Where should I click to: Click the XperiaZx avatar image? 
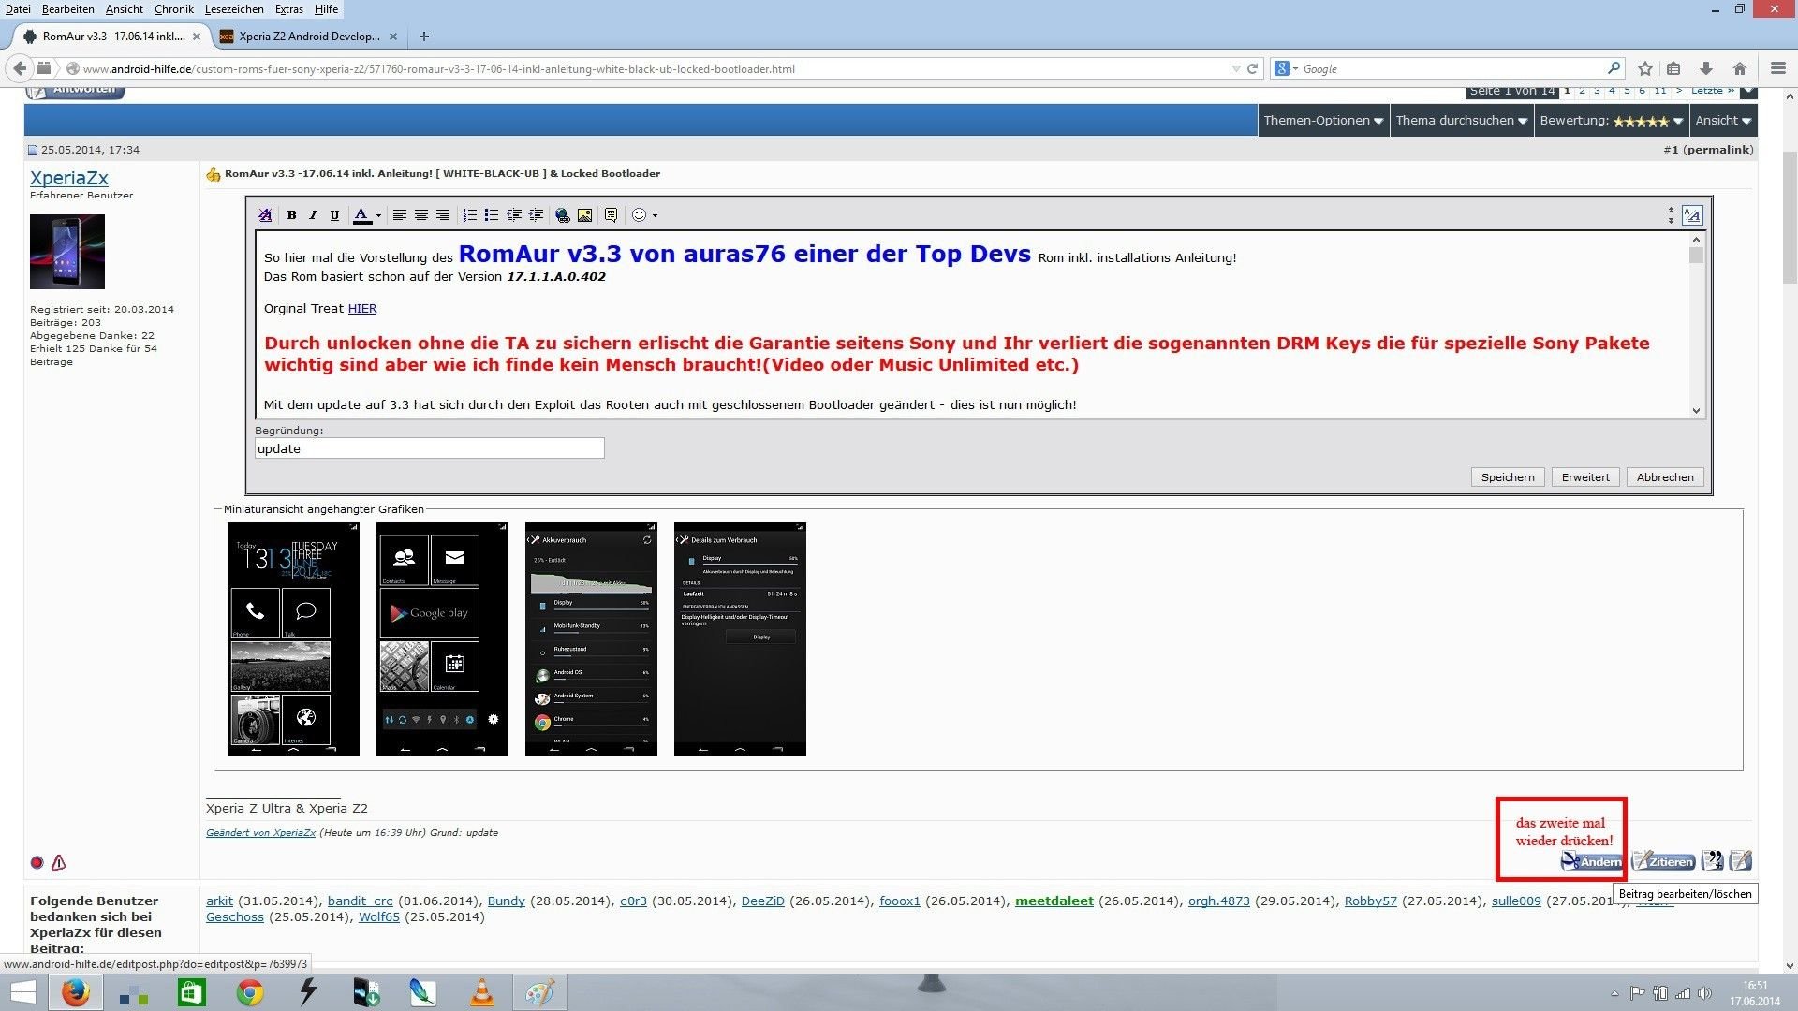point(67,252)
